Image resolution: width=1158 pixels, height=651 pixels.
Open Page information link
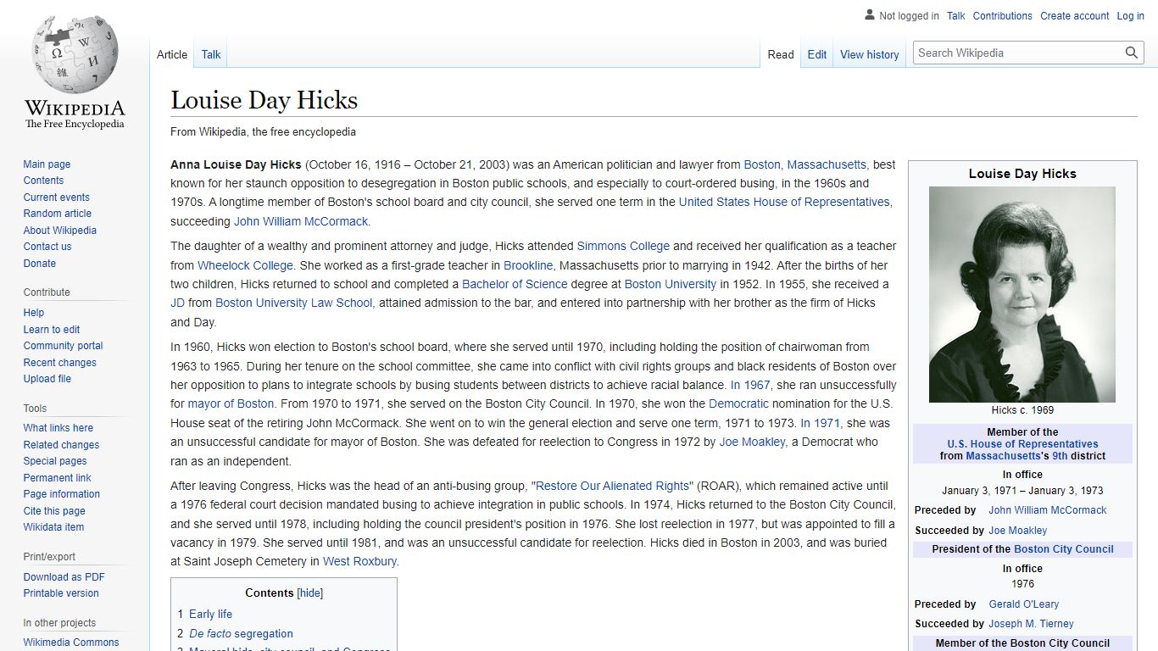coord(61,494)
